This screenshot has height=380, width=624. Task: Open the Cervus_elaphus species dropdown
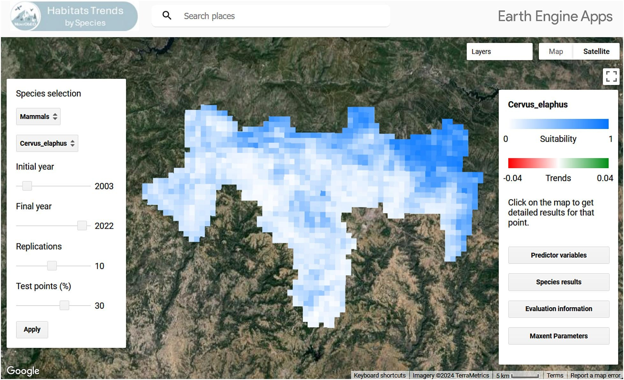[x=47, y=143]
